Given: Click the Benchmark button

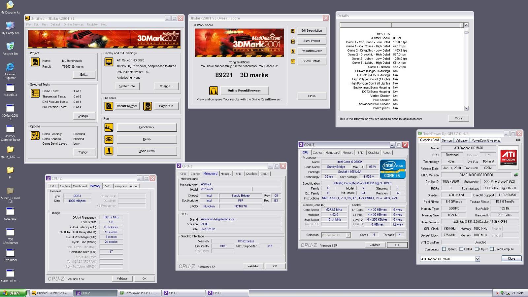Looking at the screenshot, I should pos(147,127).
